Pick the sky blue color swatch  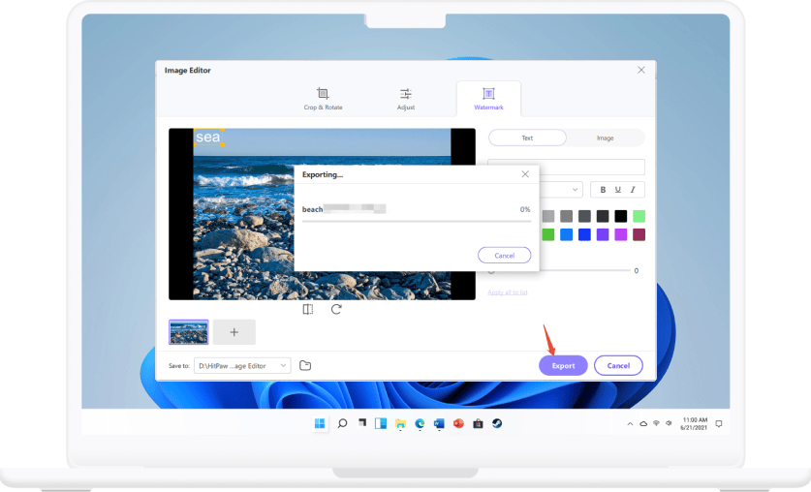(x=567, y=234)
